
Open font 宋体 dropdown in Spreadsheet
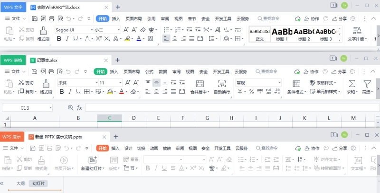click(x=97, y=83)
